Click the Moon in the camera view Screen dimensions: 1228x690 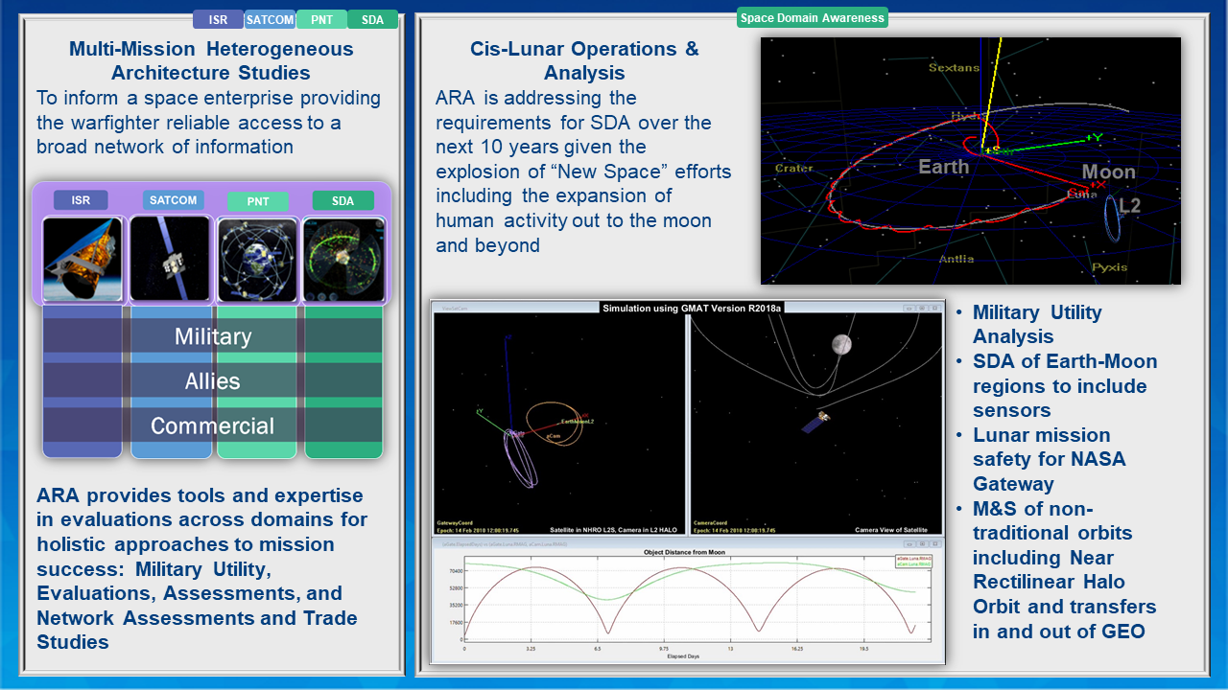click(841, 344)
